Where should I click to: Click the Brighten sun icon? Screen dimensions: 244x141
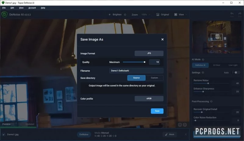[x=109, y=14]
